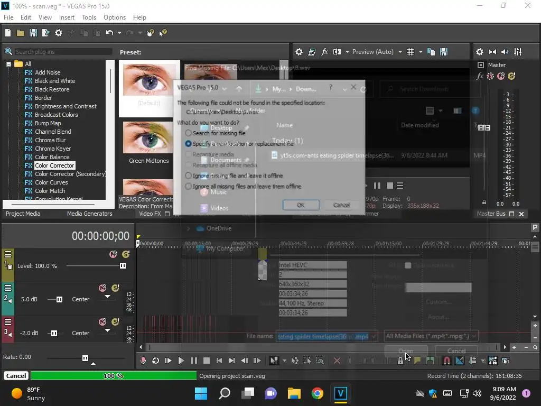Mute audio track 2
Screen dimensions: 541x406
(x=102, y=288)
